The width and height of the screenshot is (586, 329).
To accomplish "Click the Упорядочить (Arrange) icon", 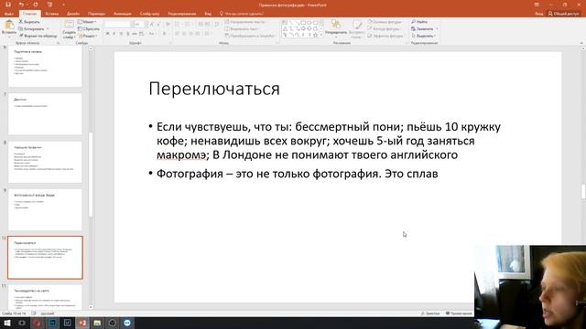I will click(336, 25).
